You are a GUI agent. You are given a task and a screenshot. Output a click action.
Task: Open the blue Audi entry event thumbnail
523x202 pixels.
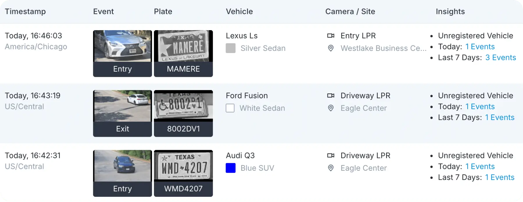[122, 166]
